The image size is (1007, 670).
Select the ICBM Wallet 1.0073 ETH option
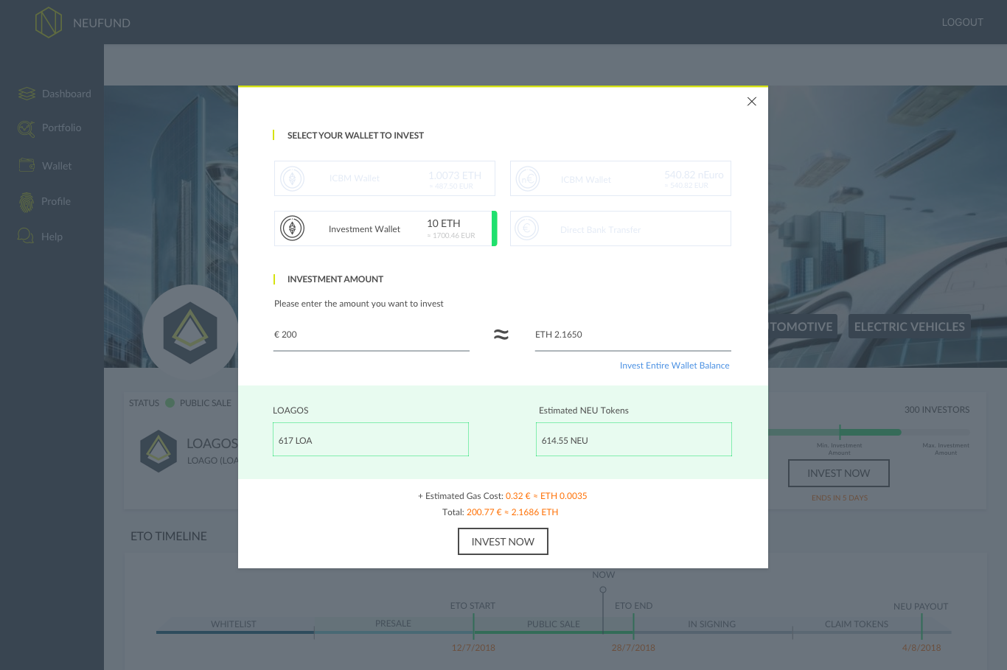(x=385, y=178)
